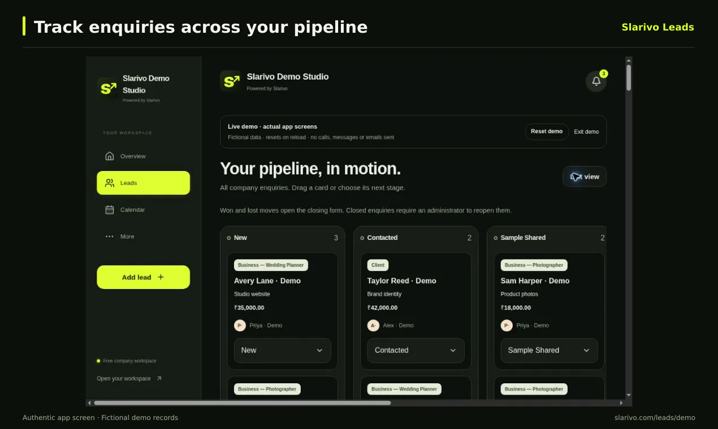Click Priya's avatar on the Avery Lane card
Viewport: 718px width, 429px height.
(240, 325)
